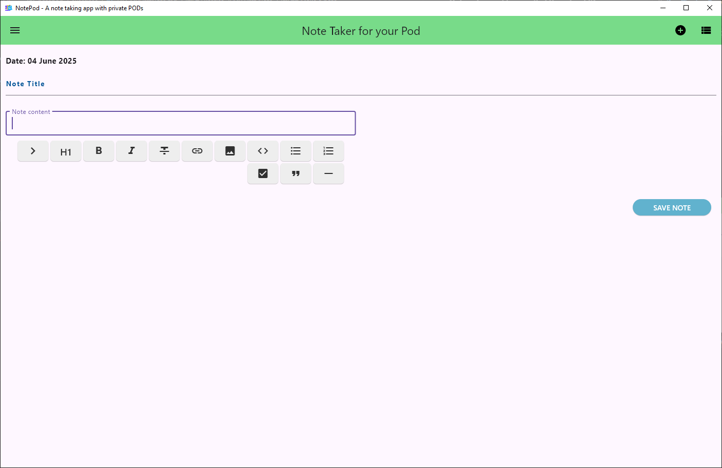Click inside the Note content box
The image size is (722, 468).
(181, 124)
